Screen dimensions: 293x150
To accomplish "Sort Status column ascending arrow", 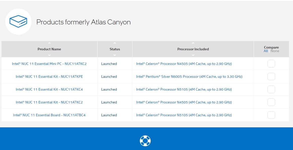I will [x=115, y=43].
